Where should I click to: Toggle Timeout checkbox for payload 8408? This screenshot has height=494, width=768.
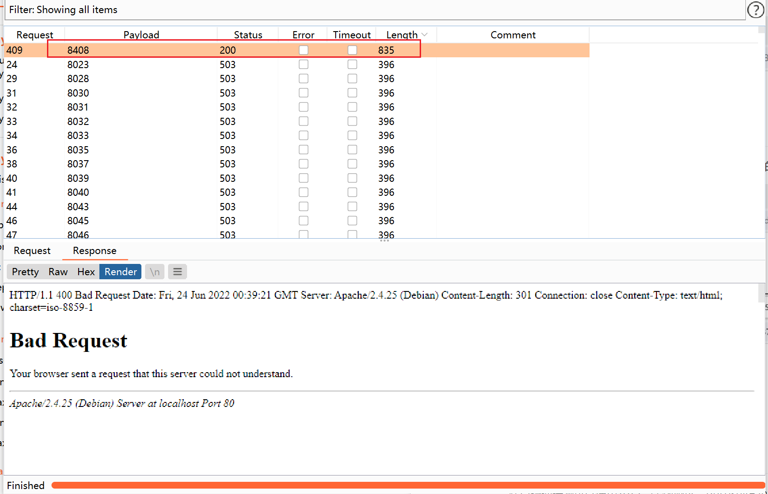(352, 50)
